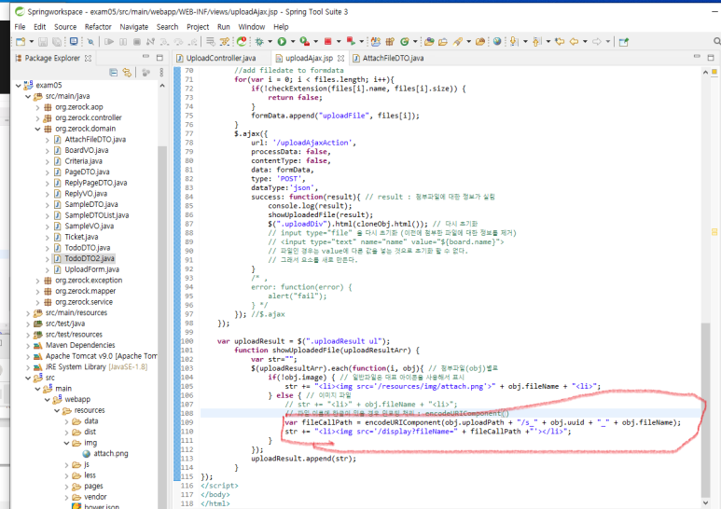
Task: Click the Run with coverage icon
Action: pos(304,42)
